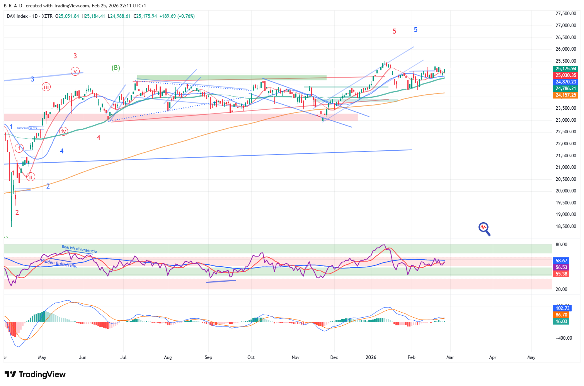Click the current price label 25,175.94

[x=566, y=69]
